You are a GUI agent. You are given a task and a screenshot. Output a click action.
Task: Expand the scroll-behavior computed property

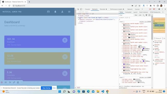[x=154, y=53]
